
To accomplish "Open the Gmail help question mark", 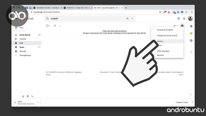I will click(x=178, y=19).
